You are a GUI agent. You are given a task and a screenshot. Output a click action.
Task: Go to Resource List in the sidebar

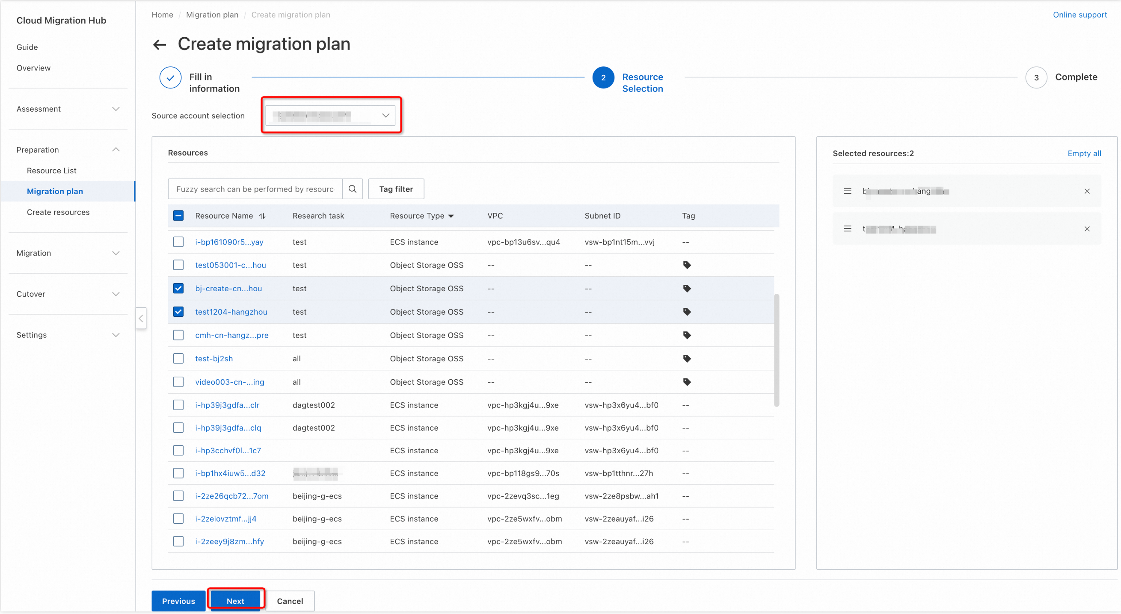[51, 171]
